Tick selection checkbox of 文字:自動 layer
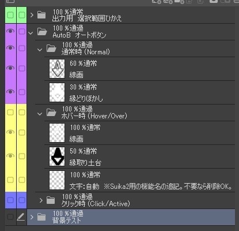Screen dimensions: 239x231 click(22, 180)
